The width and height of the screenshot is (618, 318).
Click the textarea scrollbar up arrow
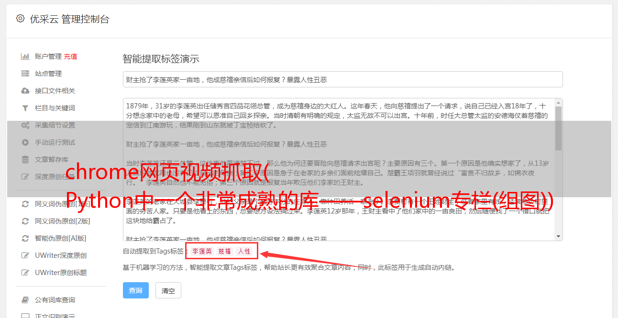(559, 103)
